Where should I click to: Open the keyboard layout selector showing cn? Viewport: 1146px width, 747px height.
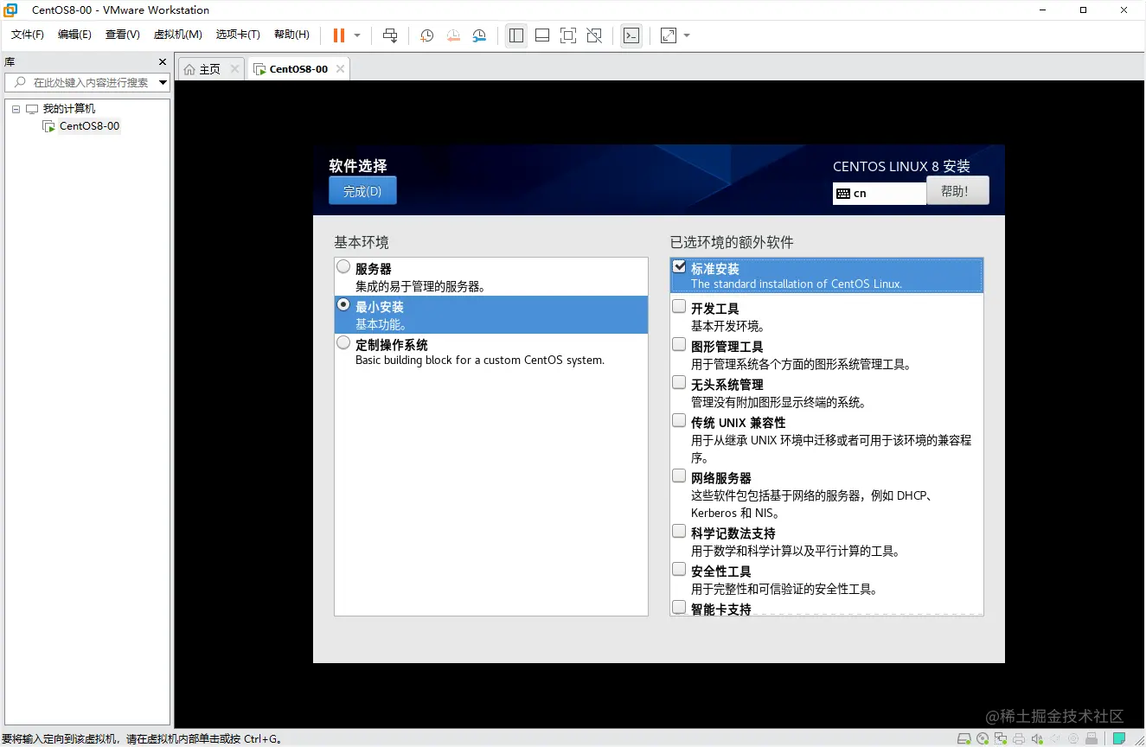879,192
